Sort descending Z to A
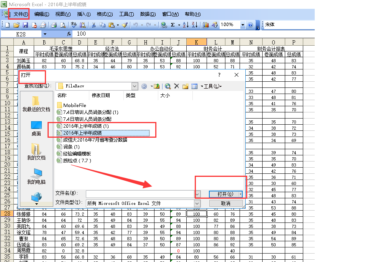 (x=195, y=25)
